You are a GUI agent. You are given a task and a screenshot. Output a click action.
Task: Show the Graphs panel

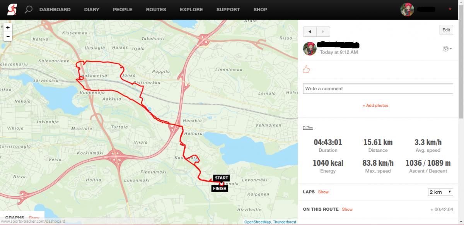click(x=34, y=218)
